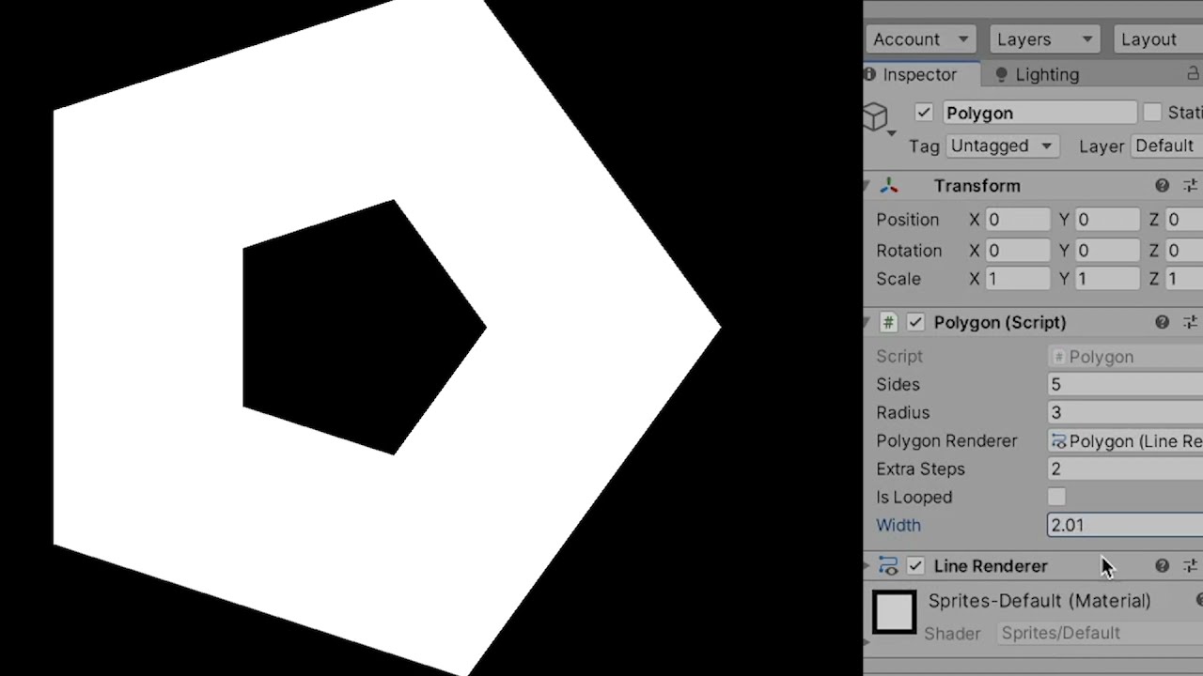Switch to the Lighting tab
The image size is (1203, 676).
click(1038, 75)
